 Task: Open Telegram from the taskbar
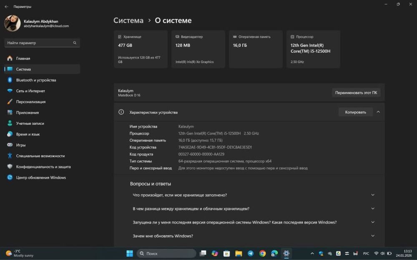tap(251, 254)
